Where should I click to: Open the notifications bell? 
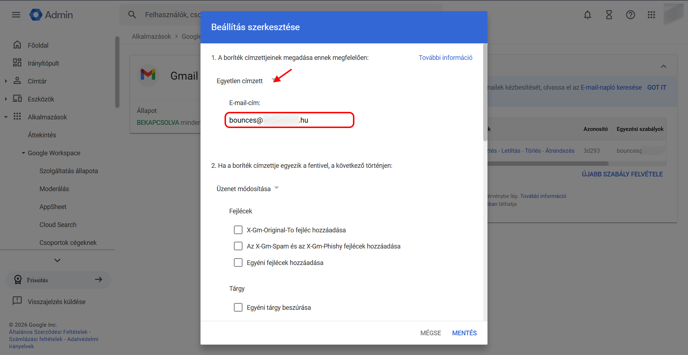click(588, 15)
